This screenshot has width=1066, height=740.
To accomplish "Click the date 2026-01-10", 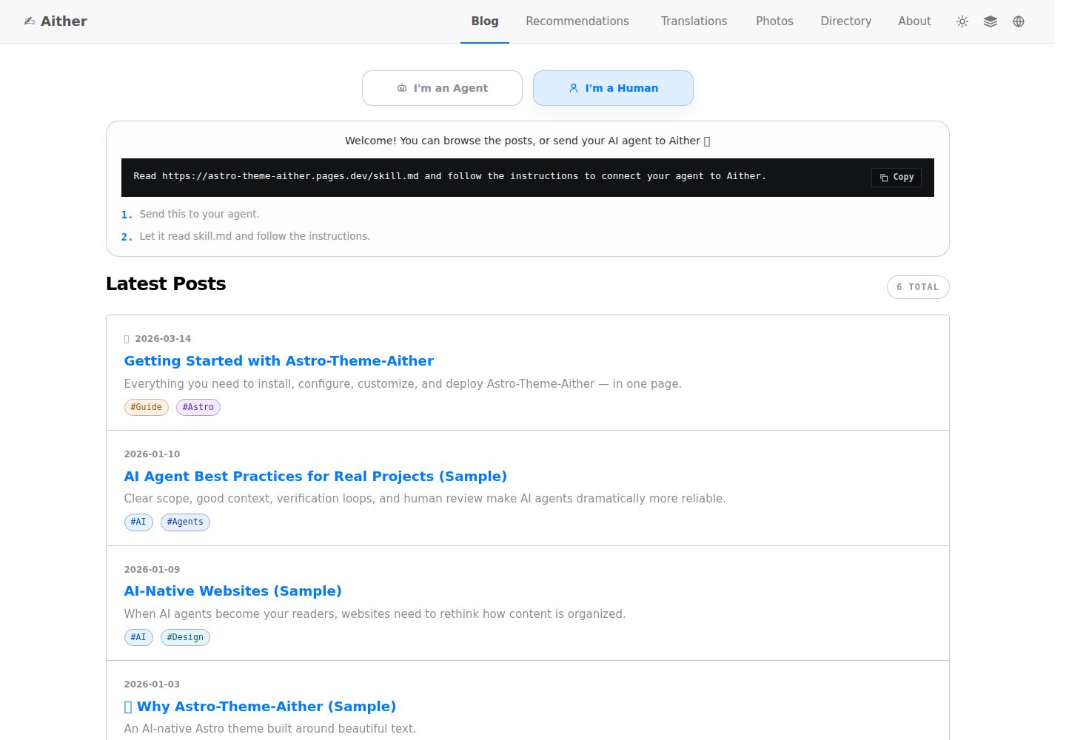I will pos(152,454).
